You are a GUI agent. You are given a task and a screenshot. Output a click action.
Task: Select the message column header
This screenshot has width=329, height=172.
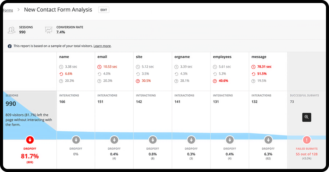point(259,57)
